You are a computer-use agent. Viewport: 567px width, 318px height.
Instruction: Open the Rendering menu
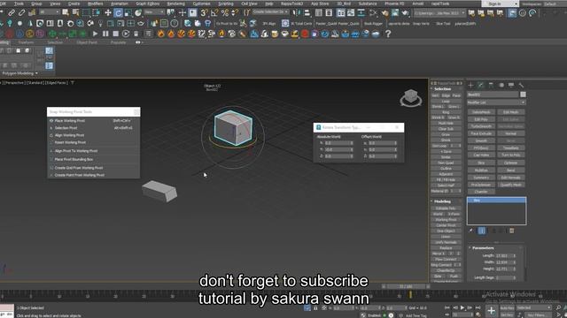(x=175, y=4)
